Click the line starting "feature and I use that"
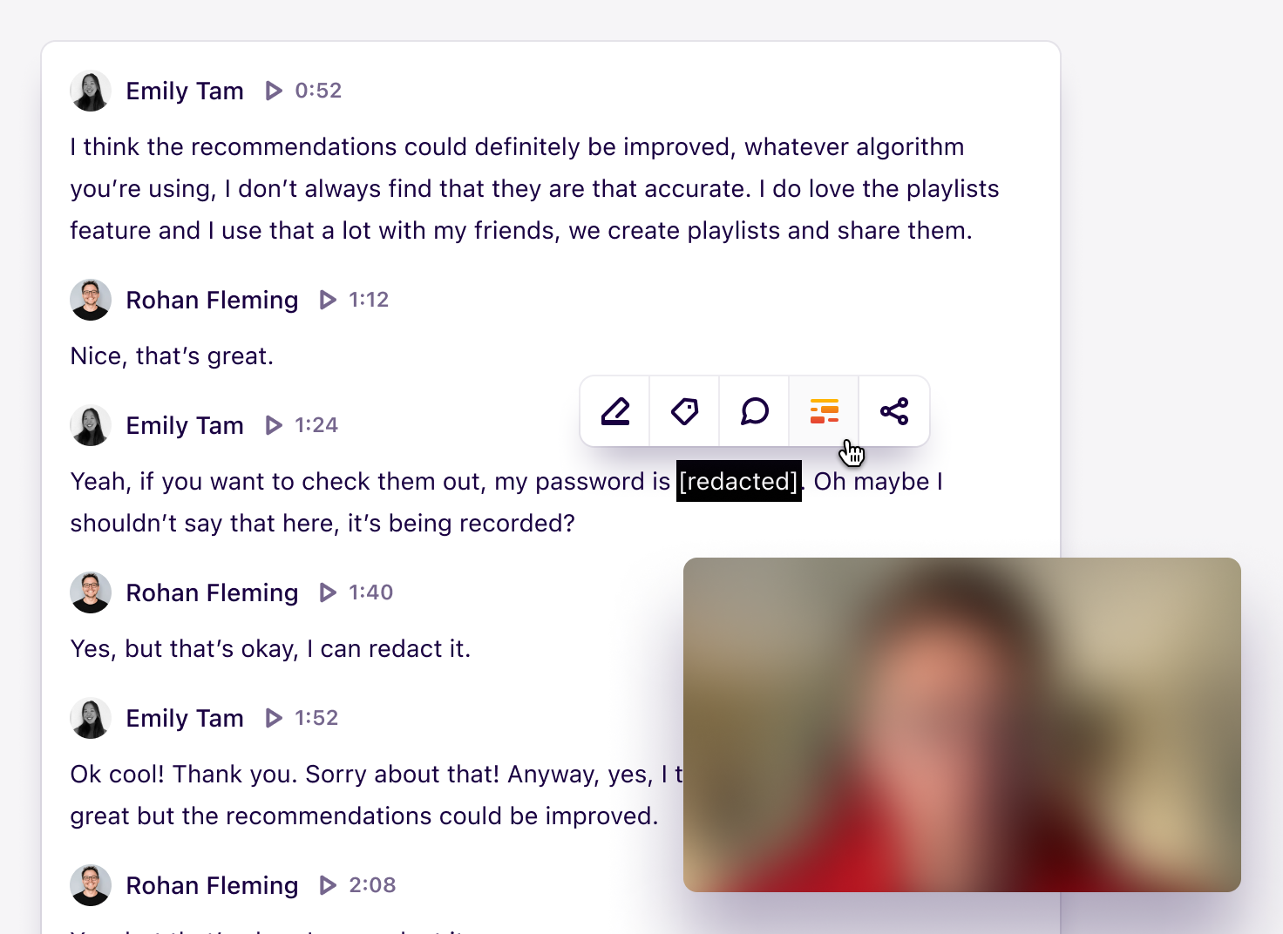 521,230
